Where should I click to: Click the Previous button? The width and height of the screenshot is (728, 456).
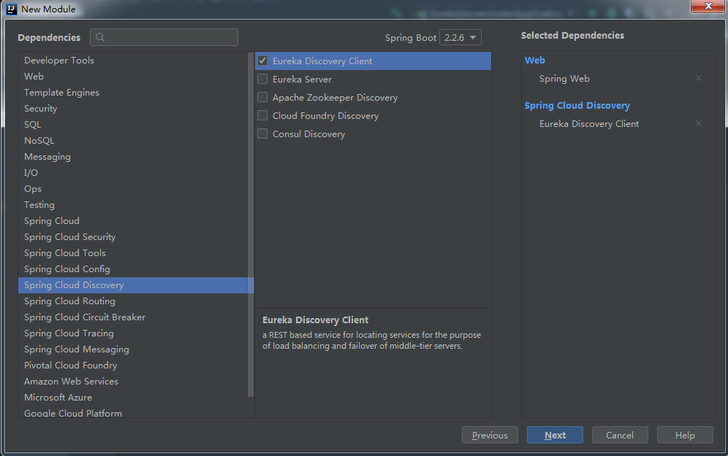tap(490, 435)
